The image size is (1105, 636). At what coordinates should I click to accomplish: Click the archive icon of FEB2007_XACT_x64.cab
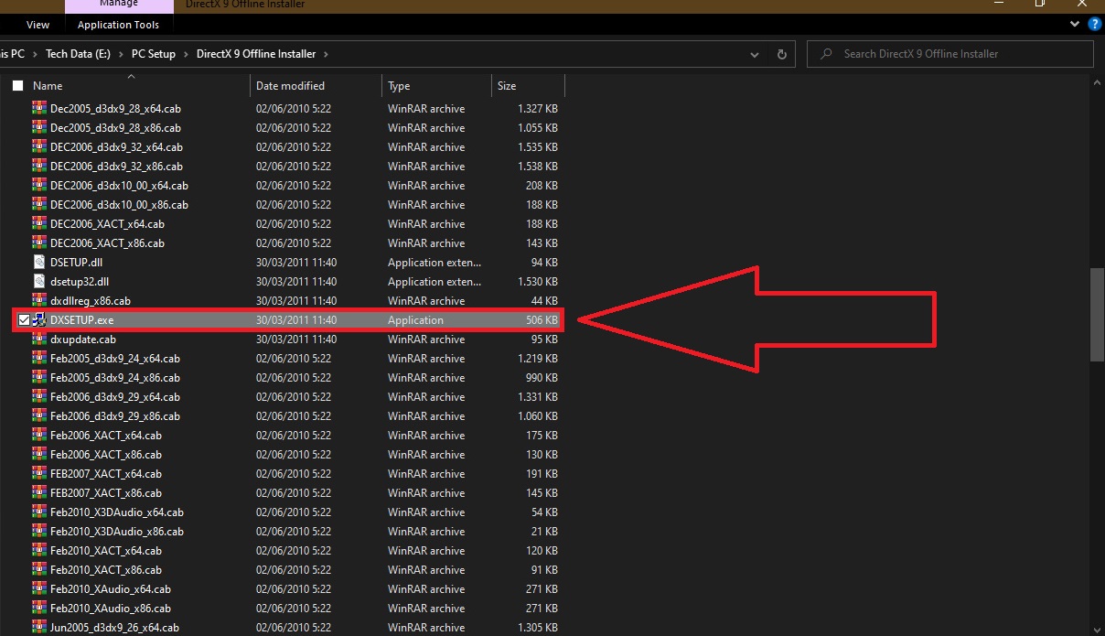39,473
